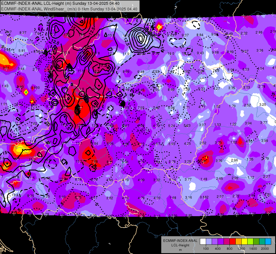The height and width of the screenshot is (254, 276).
Task: Click the map value 0.662
Action: coord(204,197)
